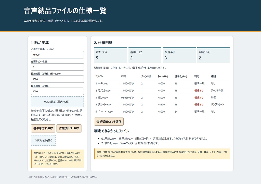Click the 1. 納品基準 section heading

[x=40, y=43]
